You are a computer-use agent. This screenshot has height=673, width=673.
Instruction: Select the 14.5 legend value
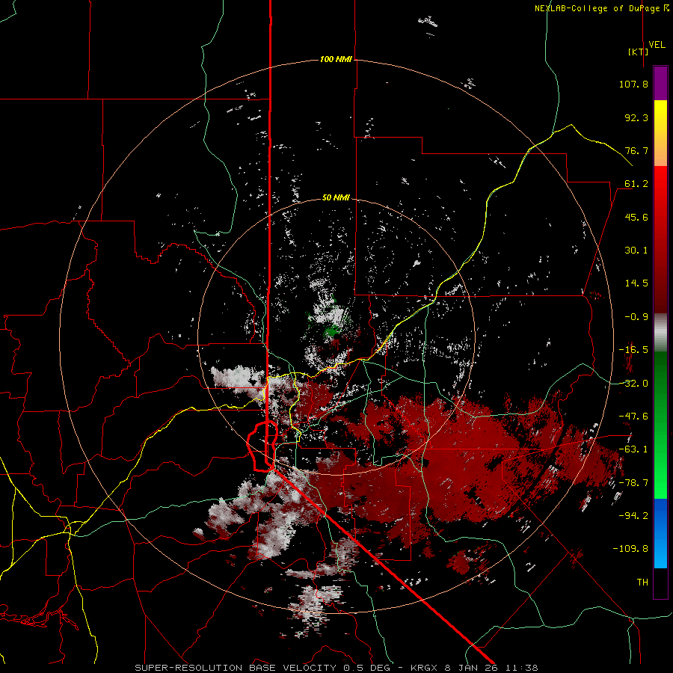point(636,283)
